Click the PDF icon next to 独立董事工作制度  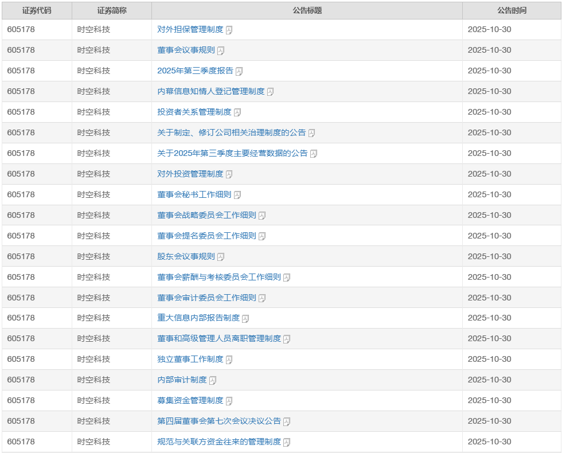229,360
